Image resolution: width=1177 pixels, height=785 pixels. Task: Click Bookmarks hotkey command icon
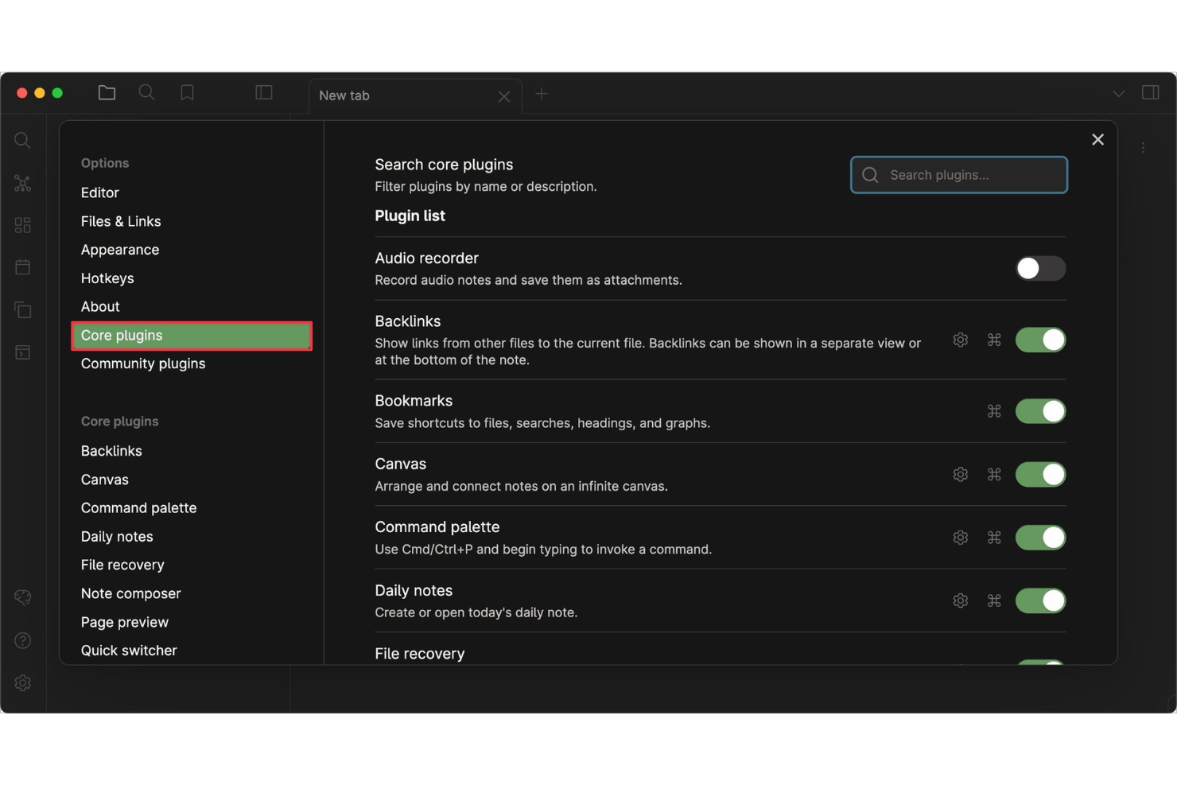click(x=993, y=411)
